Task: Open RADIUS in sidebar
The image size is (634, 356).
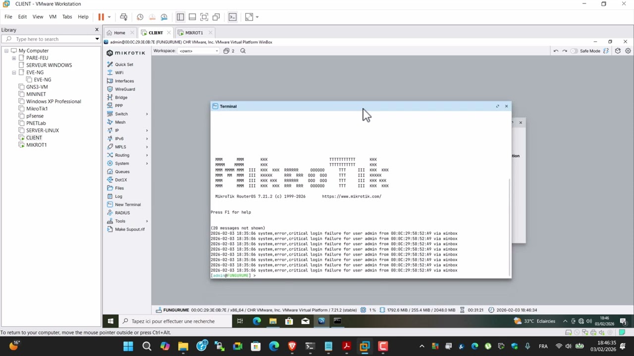Action: (122, 213)
